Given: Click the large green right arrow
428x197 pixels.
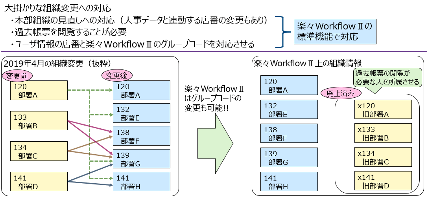Looking at the screenshot, I should [215, 143].
